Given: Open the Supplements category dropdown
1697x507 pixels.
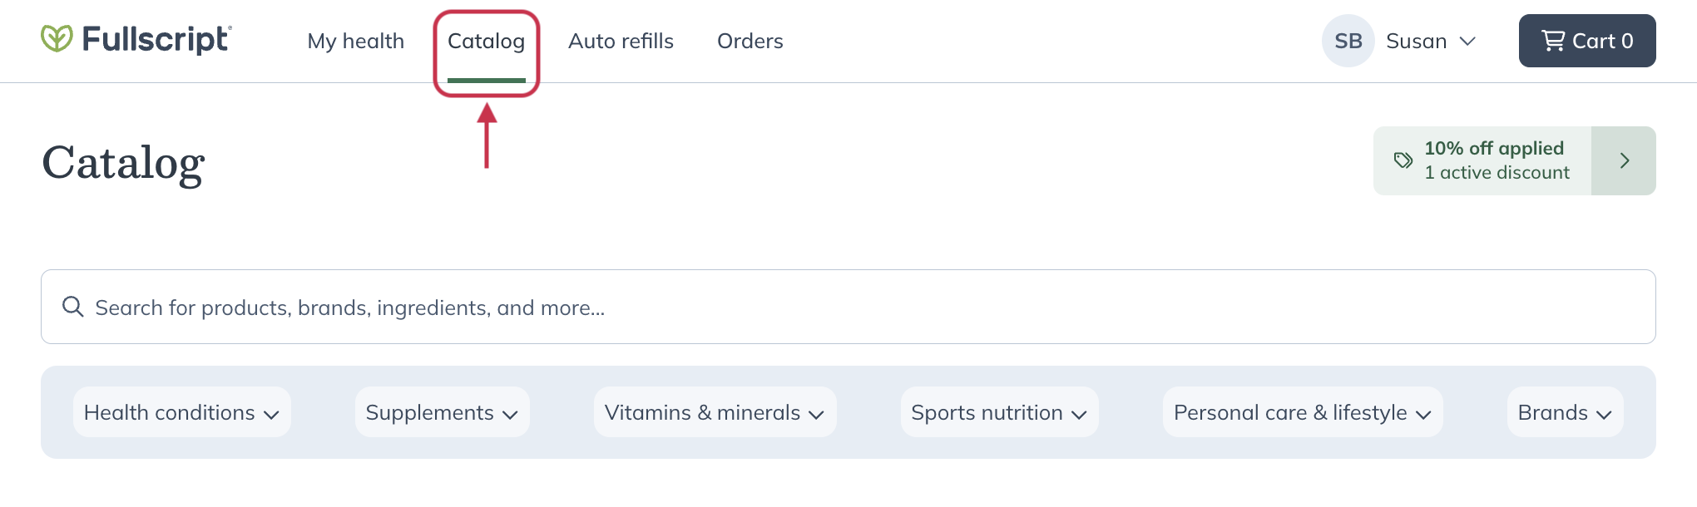Looking at the screenshot, I should (442, 412).
